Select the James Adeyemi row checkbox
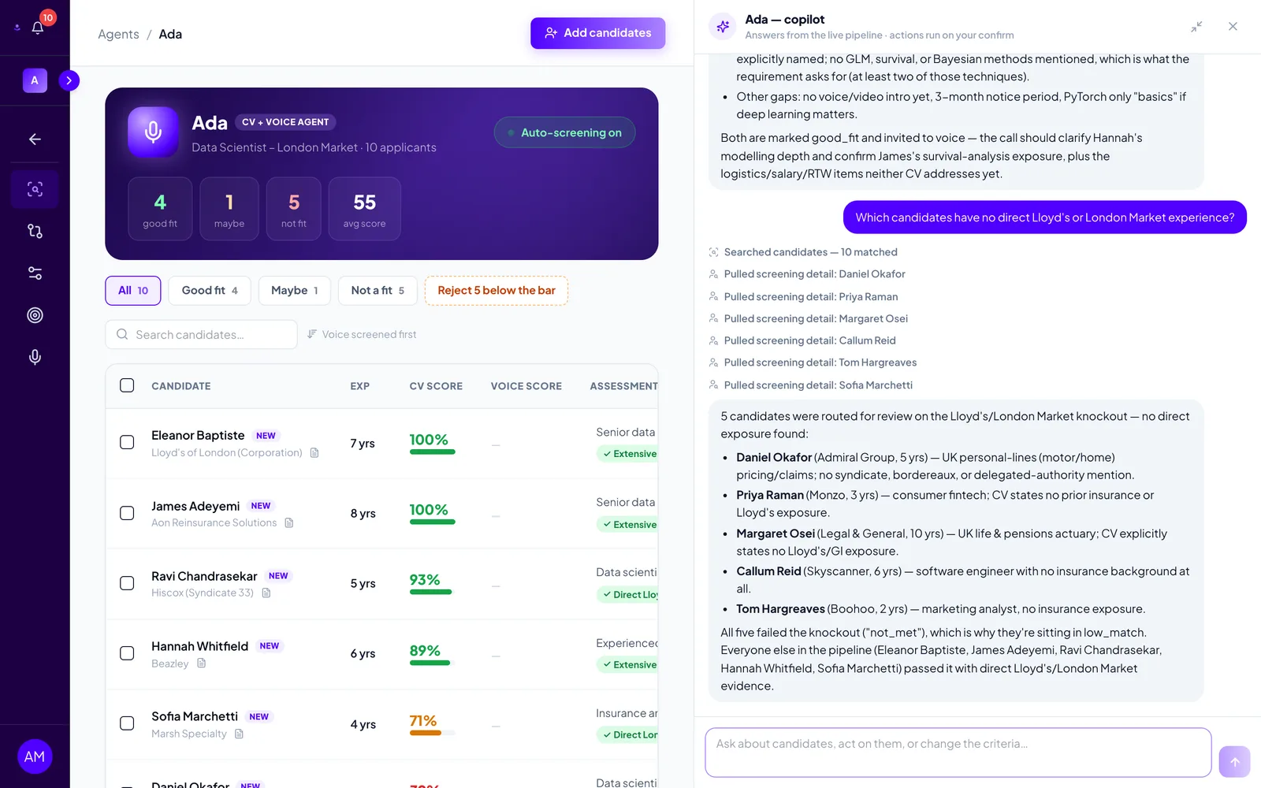The width and height of the screenshot is (1261, 788). click(x=127, y=513)
